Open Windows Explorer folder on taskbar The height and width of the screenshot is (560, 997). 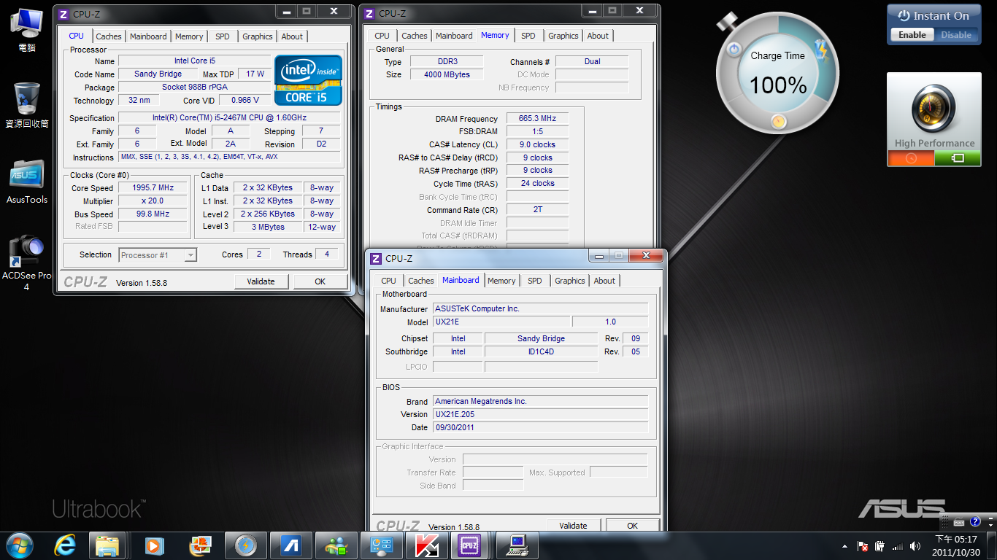108,545
